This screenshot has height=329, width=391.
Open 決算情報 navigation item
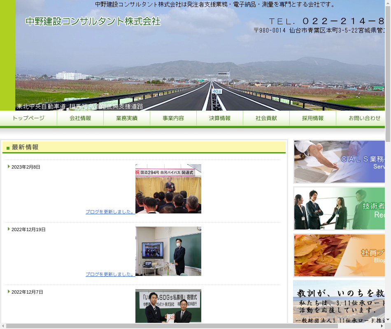pyautogui.click(x=220, y=118)
